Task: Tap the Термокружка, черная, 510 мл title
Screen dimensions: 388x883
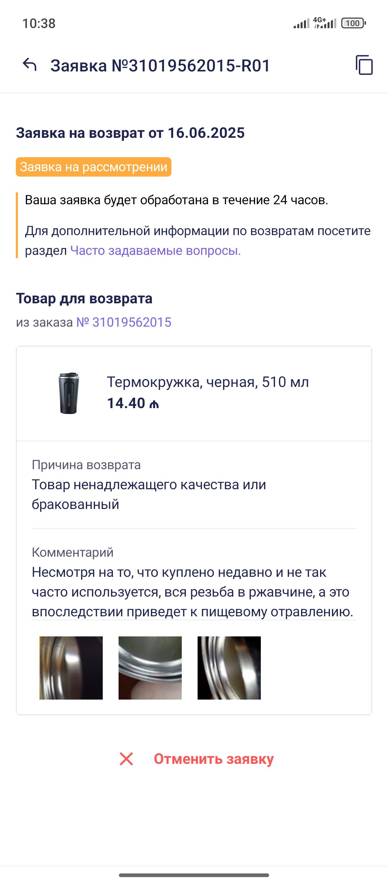Action: pos(208,382)
